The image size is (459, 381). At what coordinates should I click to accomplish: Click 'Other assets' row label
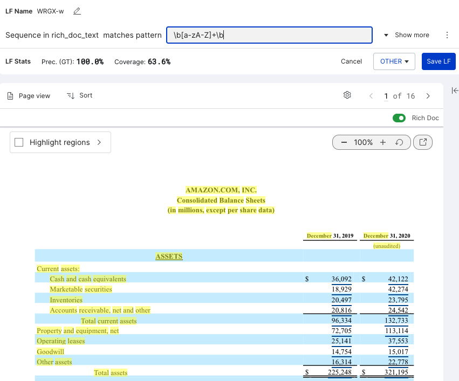tap(54, 362)
